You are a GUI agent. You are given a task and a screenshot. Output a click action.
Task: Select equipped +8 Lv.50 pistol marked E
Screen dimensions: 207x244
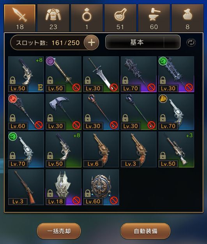click(x=26, y=74)
